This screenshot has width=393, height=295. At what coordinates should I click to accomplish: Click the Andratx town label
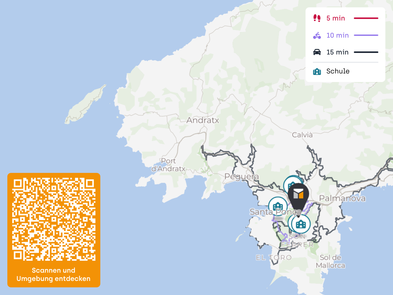pyautogui.click(x=202, y=120)
